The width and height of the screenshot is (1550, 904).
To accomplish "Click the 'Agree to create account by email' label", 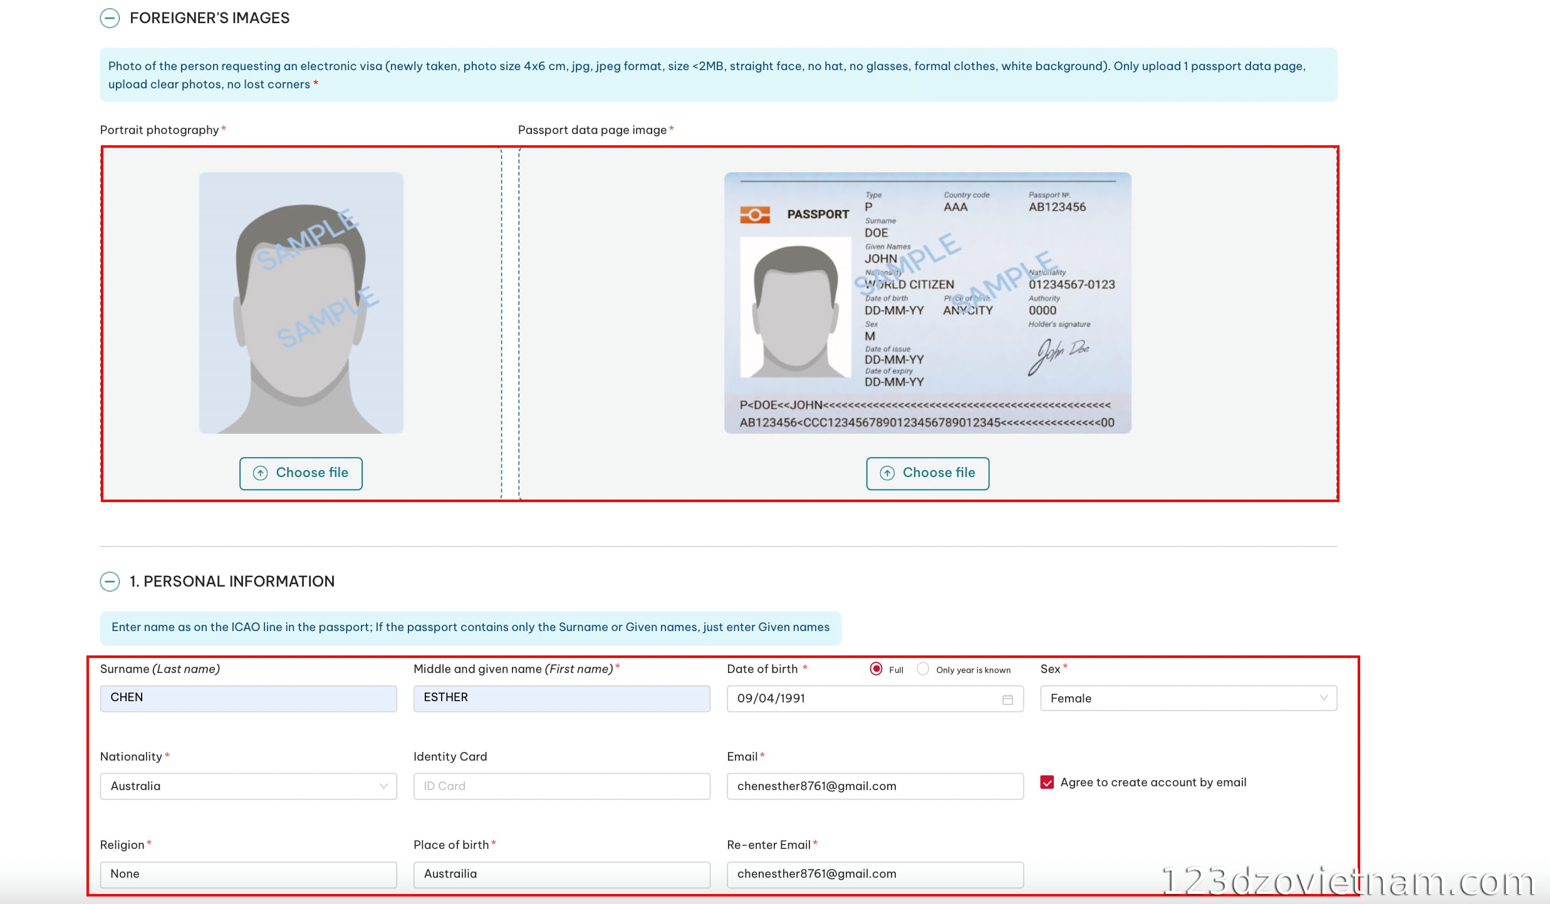I will [x=1153, y=783].
